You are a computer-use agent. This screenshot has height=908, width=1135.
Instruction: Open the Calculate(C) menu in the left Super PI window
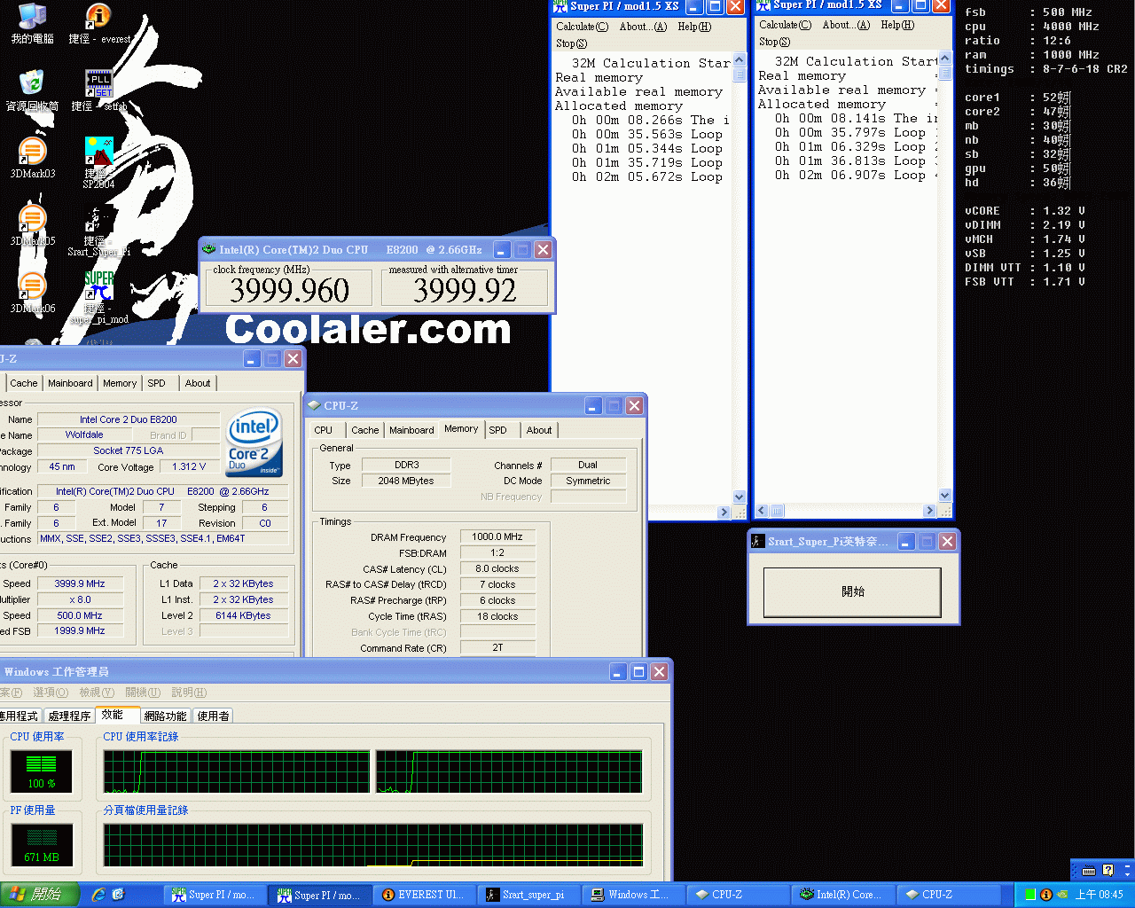[582, 27]
